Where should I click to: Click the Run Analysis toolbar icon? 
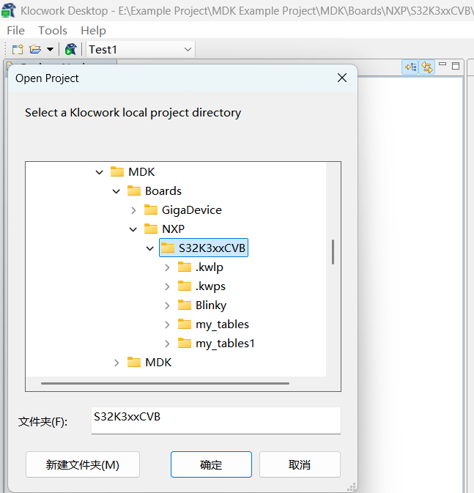click(71, 49)
